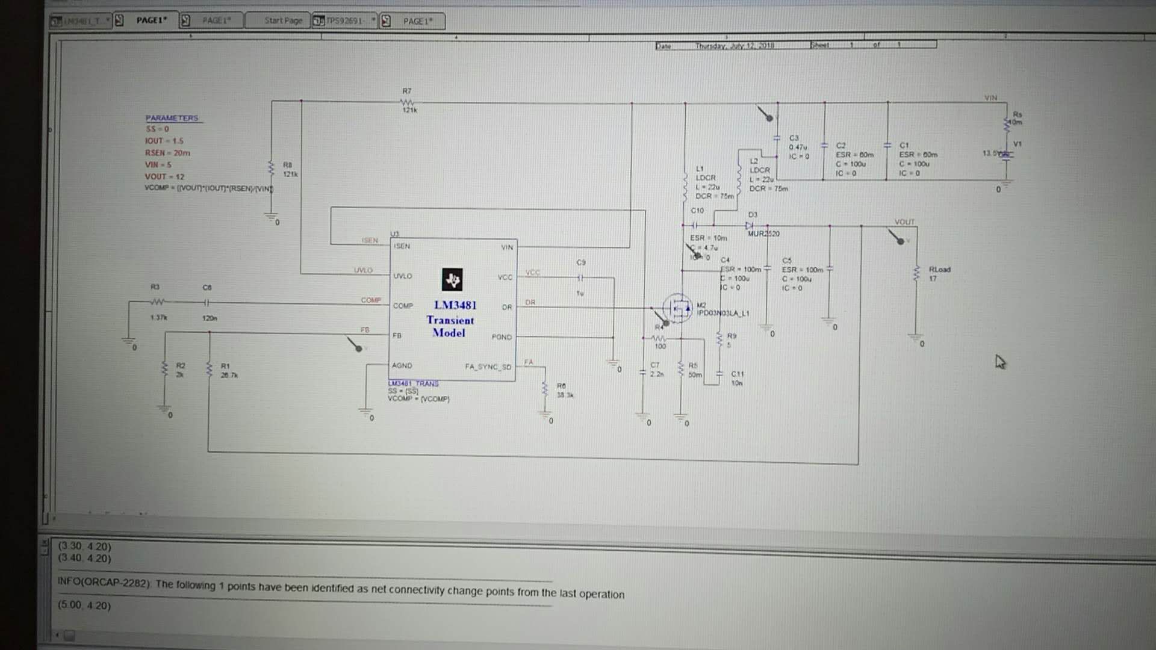Select the L1 LDCR inductor symbol

(x=685, y=187)
